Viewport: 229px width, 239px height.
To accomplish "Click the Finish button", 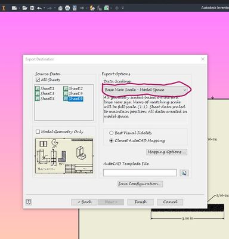I will click(x=140, y=202).
